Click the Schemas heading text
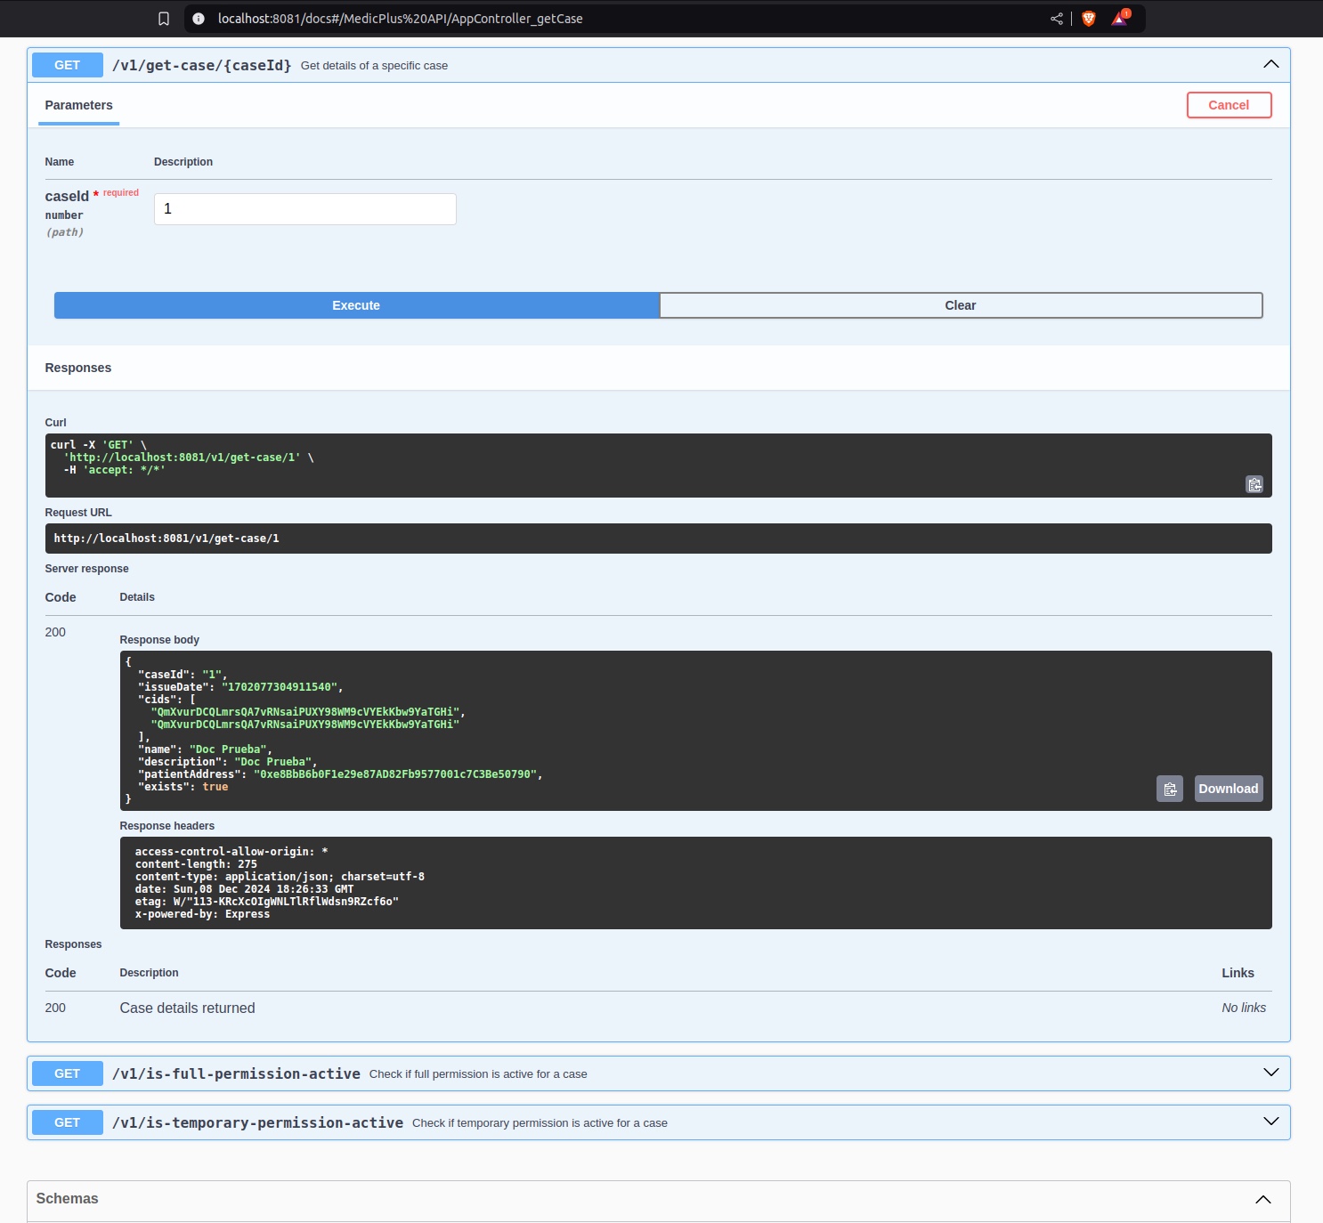This screenshot has height=1223, width=1323. (67, 1198)
